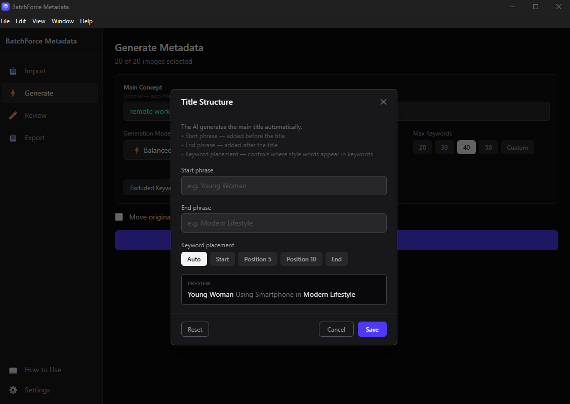The height and width of the screenshot is (404, 570).
Task: Reset the title structure dialog
Action: pyautogui.click(x=195, y=329)
